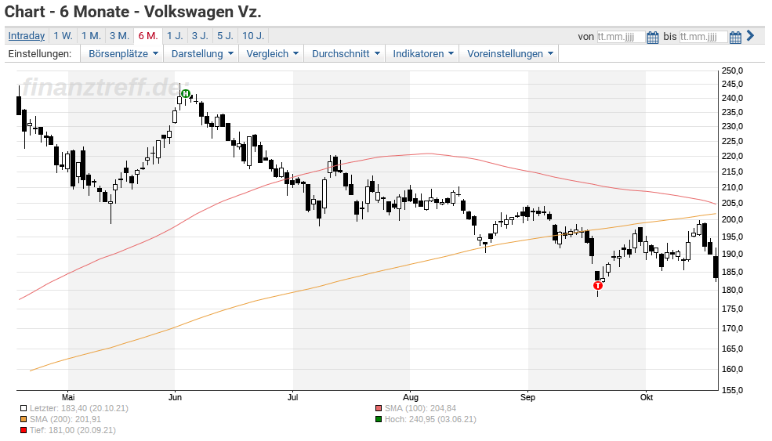The image size is (772, 441).
Task: Click the 'Okt' x-axis label
Action: click(647, 397)
